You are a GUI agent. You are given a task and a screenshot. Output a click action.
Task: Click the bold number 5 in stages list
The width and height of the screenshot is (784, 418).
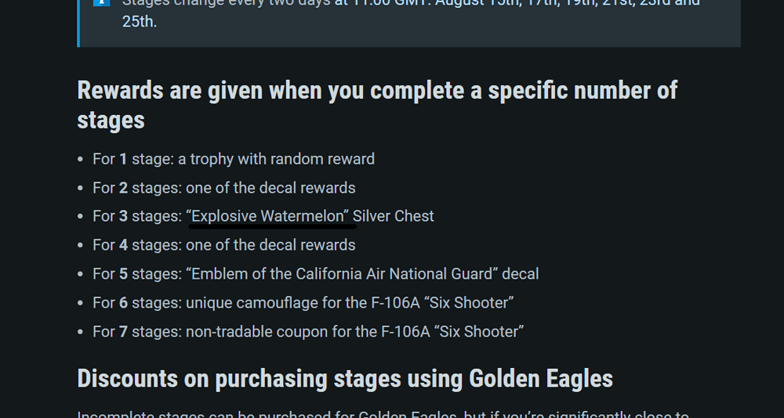coord(123,274)
